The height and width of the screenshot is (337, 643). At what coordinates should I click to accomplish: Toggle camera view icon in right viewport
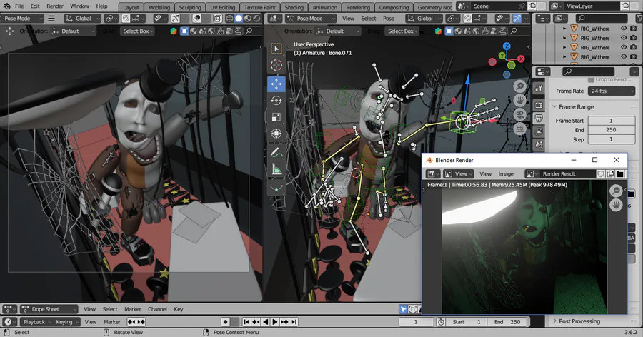520,115
